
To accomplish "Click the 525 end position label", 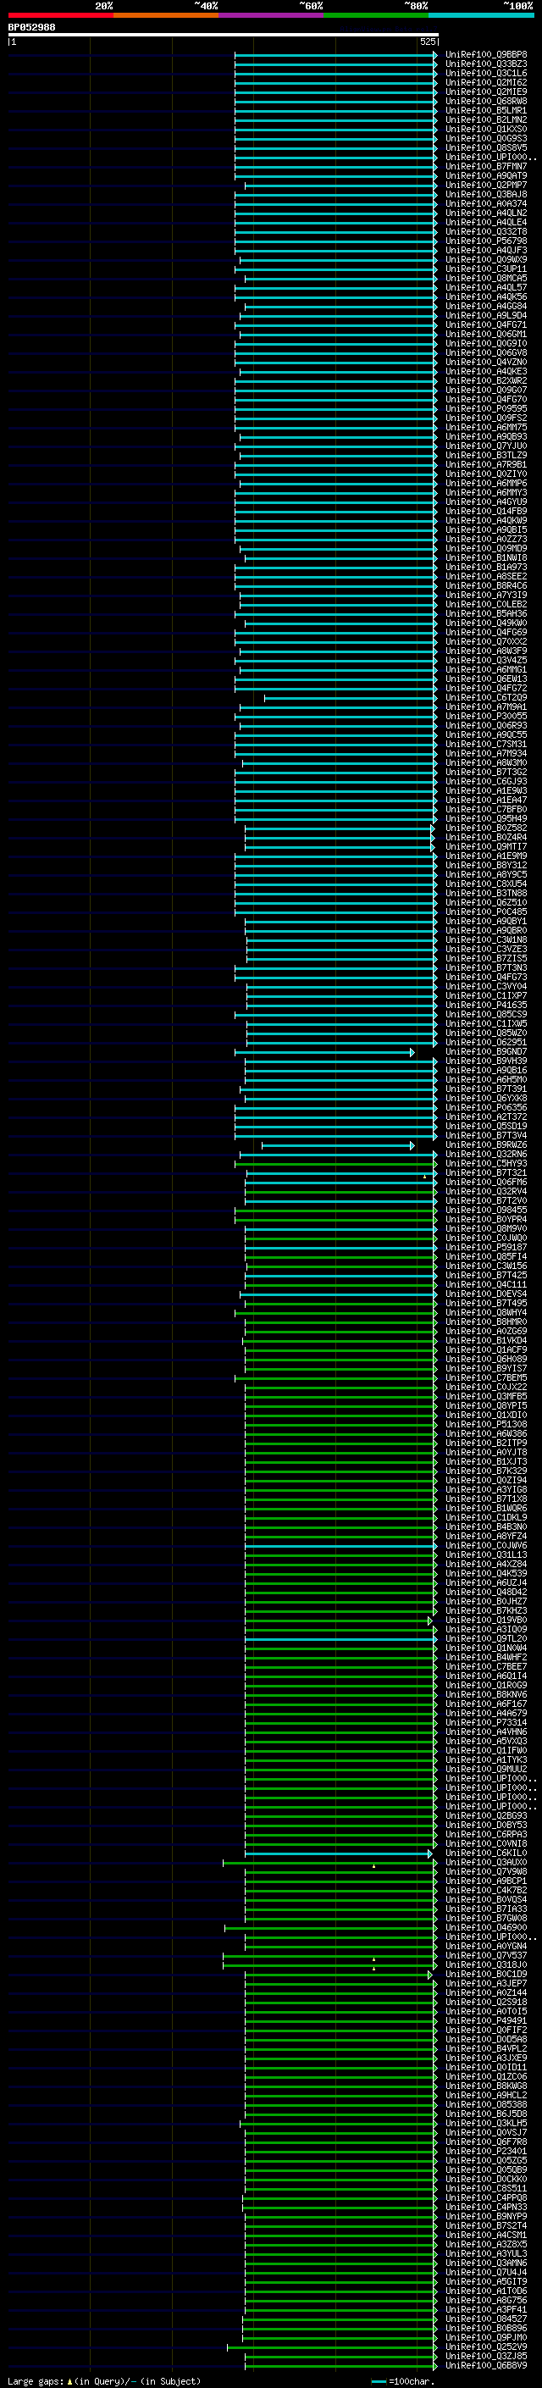I will (427, 42).
